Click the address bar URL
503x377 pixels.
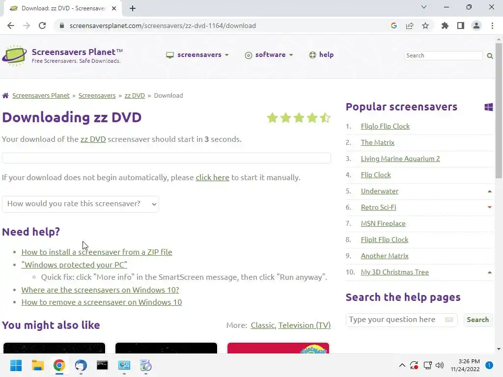162,26
